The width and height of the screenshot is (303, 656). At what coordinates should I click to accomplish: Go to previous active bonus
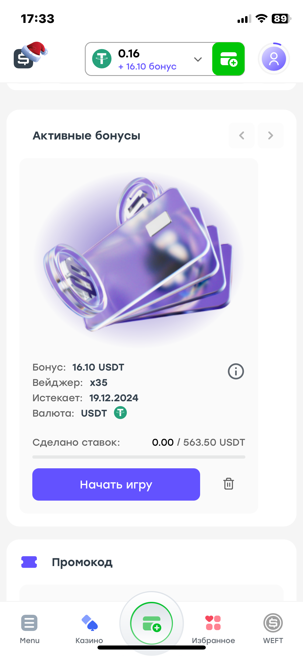(242, 135)
